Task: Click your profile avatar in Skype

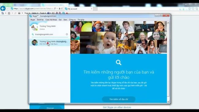Action: click(x=34, y=27)
